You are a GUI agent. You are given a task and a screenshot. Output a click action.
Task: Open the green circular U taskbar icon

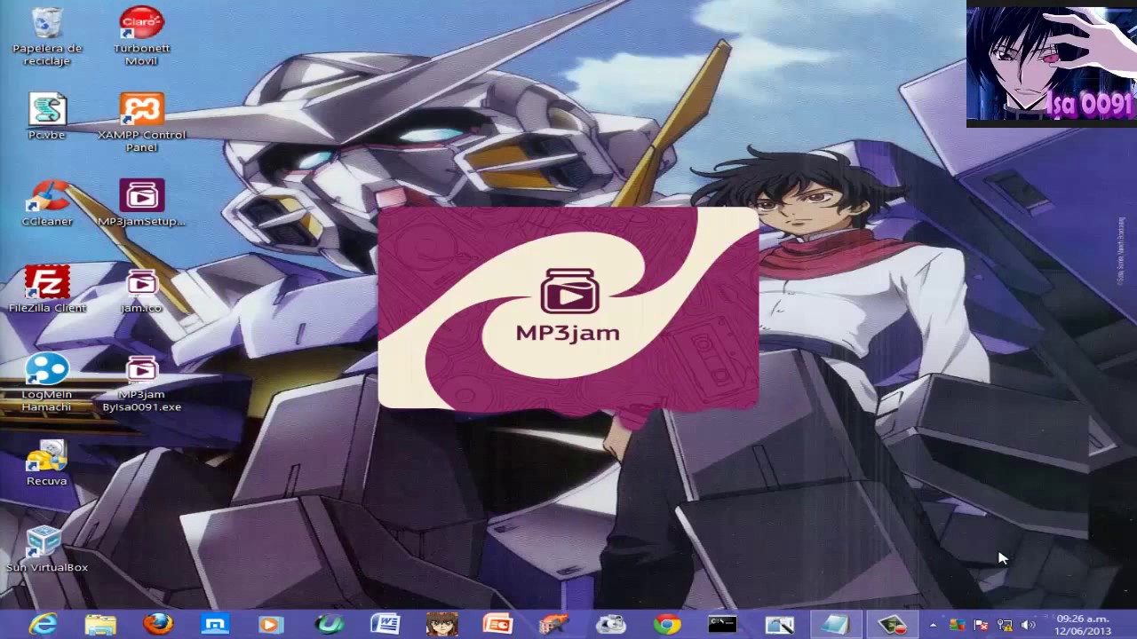tap(330, 625)
